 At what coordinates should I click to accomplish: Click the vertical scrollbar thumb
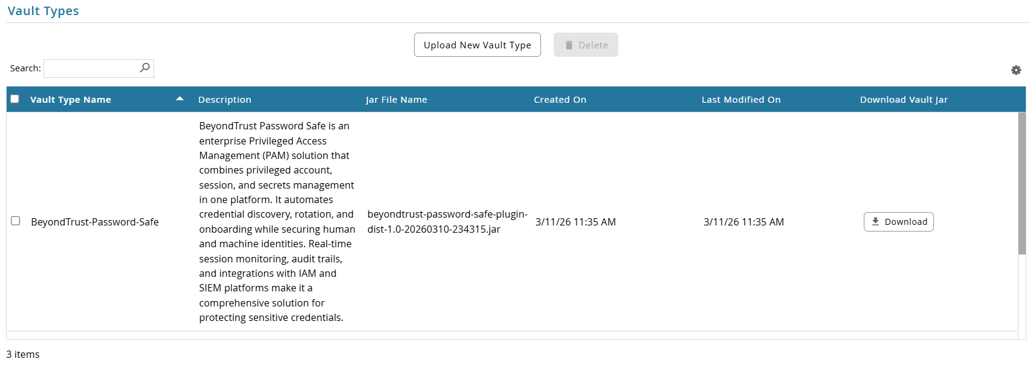pyautogui.click(x=1022, y=184)
